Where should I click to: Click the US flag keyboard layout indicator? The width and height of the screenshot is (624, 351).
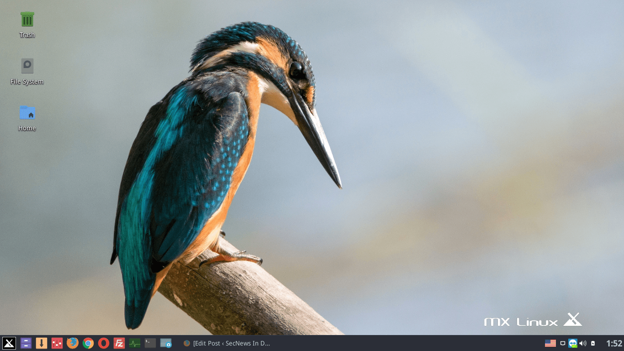[550, 343]
